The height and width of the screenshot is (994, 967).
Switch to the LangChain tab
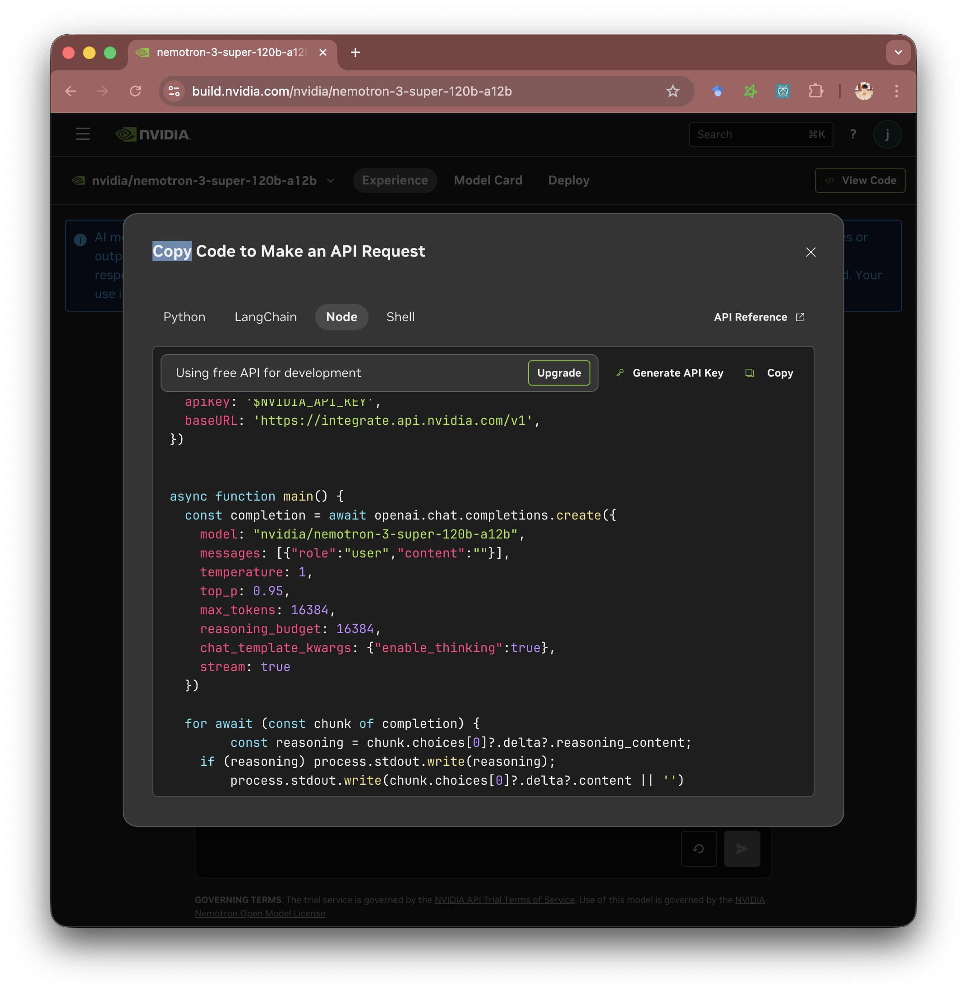[265, 317]
